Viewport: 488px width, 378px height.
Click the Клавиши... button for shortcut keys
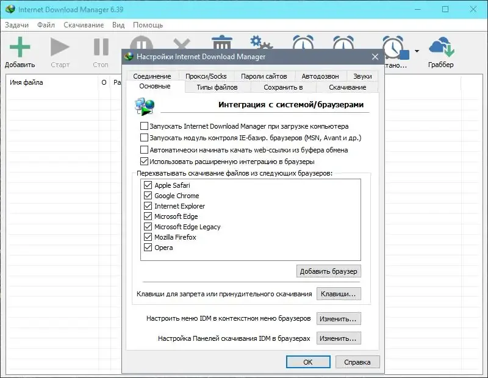339,294
